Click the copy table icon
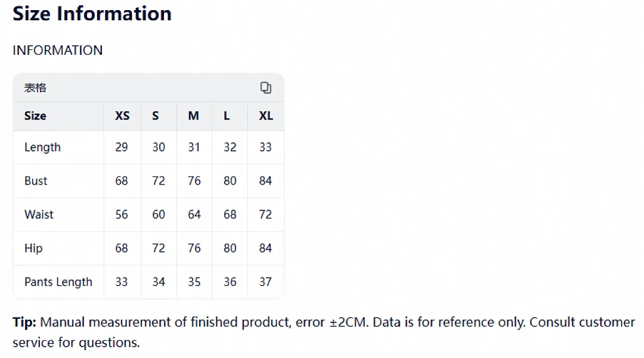Screen dimensions: 644x358 coord(266,87)
